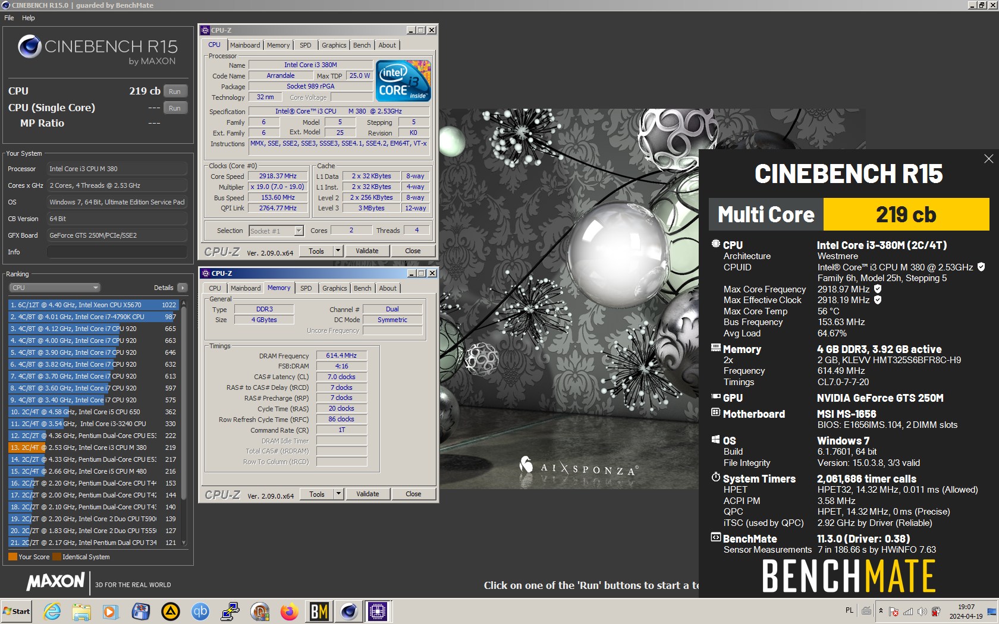The height and width of the screenshot is (624, 999).
Task: Select ranking row Intel Core i3-3240 CPU
Action: (93, 424)
